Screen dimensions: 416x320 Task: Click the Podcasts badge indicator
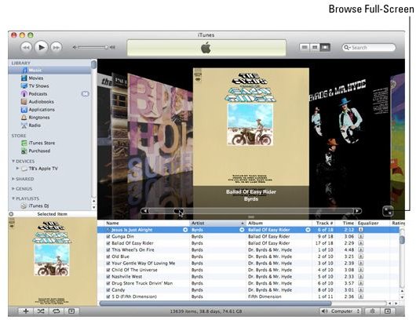point(86,94)
